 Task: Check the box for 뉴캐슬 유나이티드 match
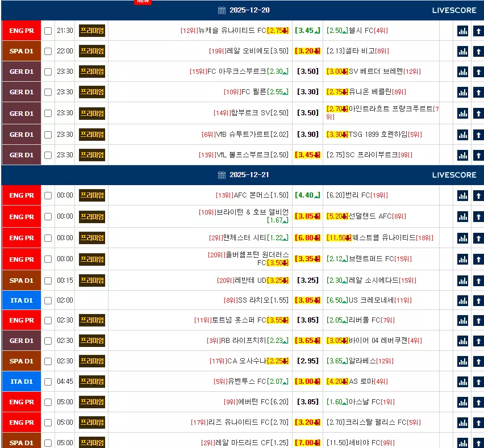(48, 31)
